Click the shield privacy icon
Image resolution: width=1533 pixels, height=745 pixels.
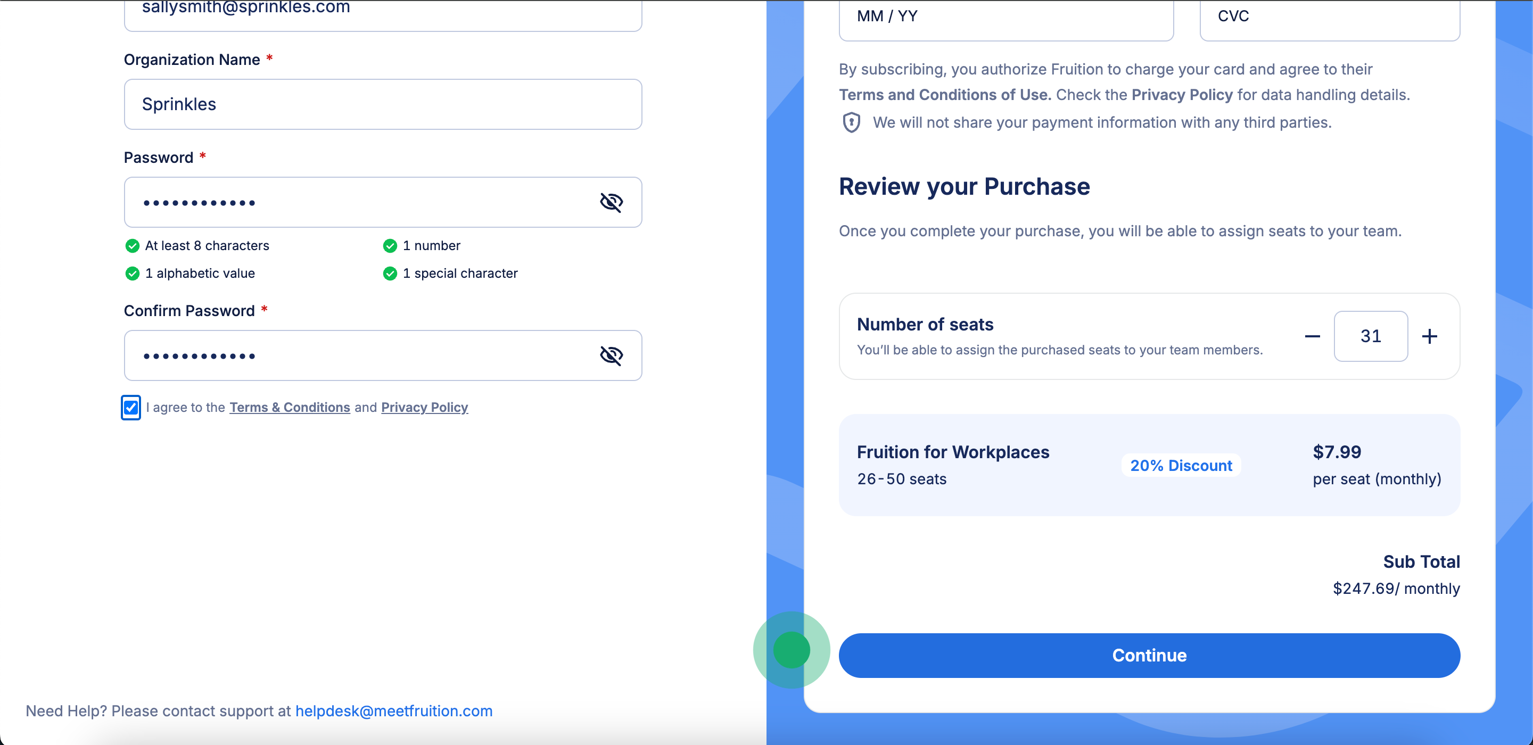click(851, 122)
